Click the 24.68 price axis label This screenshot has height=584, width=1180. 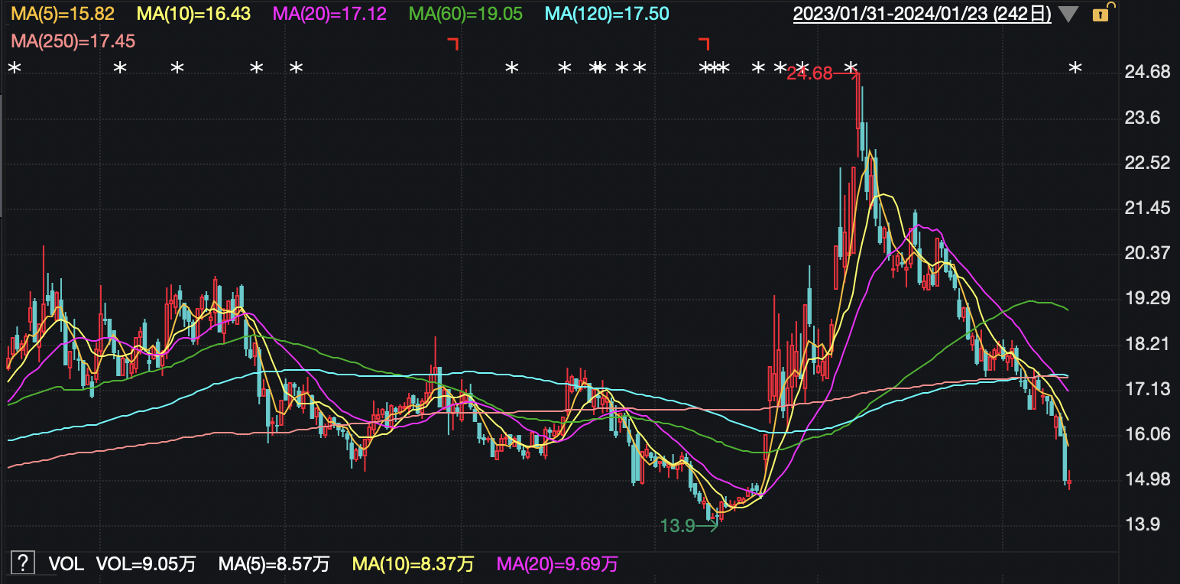[x=1148, y=72]
